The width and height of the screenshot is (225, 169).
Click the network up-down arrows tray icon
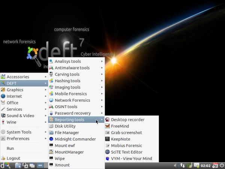point(182,166)
